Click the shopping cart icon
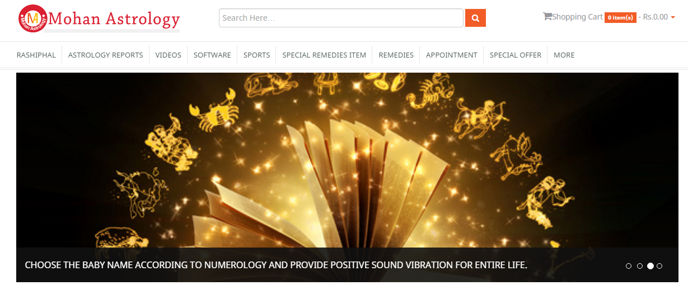Viewport: 688px width, 290px height. [x=547, y=17]
